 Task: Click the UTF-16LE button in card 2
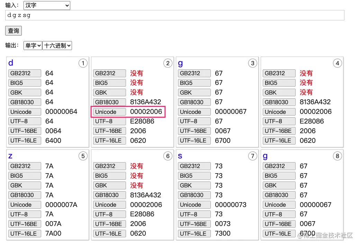tap(109, 140)
